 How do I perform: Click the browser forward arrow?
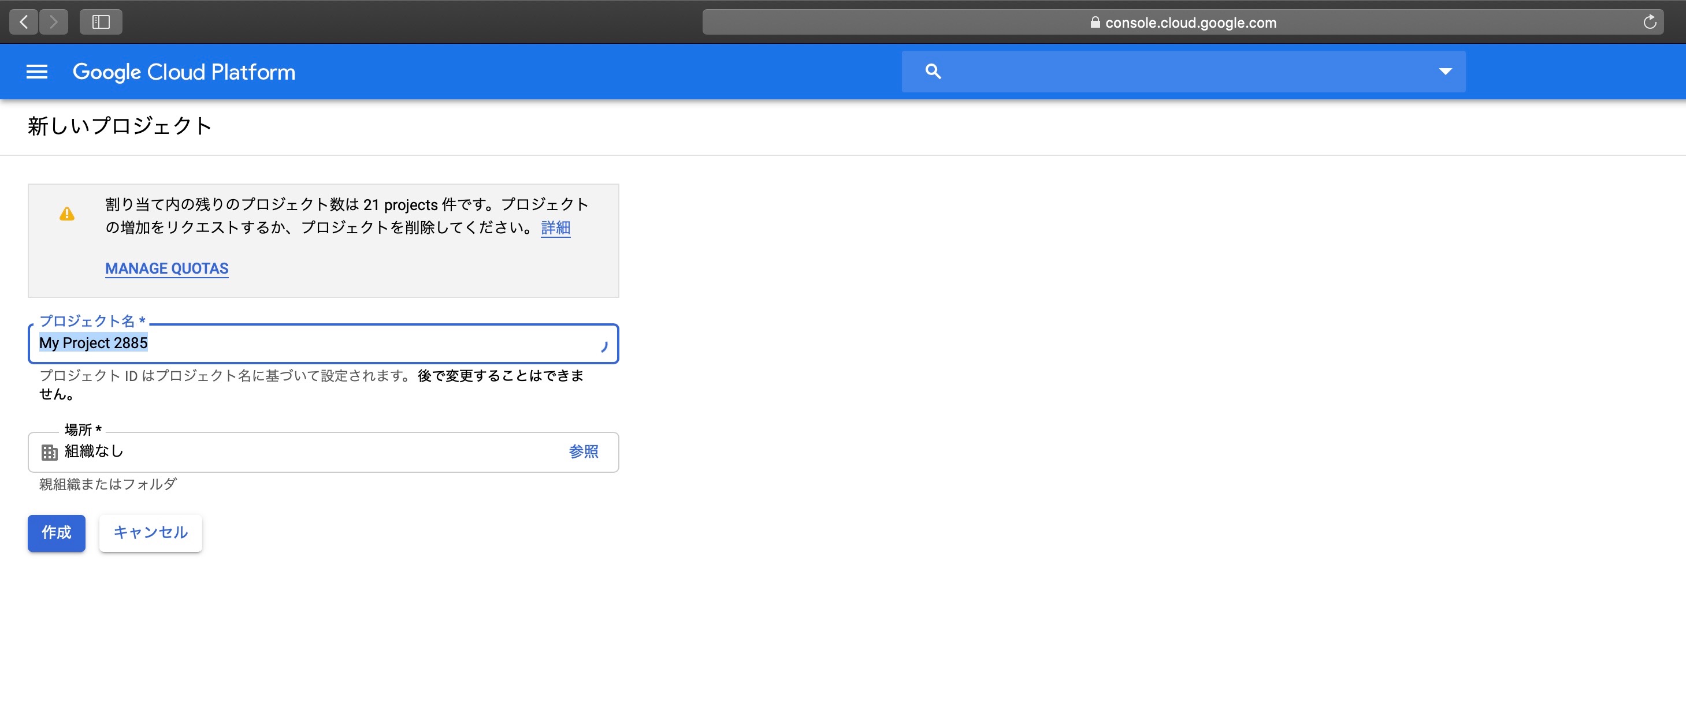pos(54,21)
